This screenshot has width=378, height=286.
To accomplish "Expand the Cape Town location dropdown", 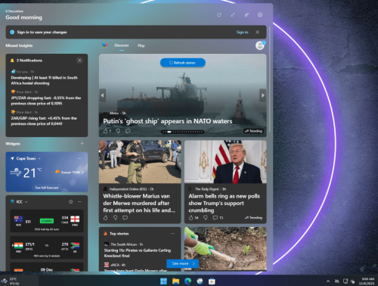I will click(x=39, y=159).
